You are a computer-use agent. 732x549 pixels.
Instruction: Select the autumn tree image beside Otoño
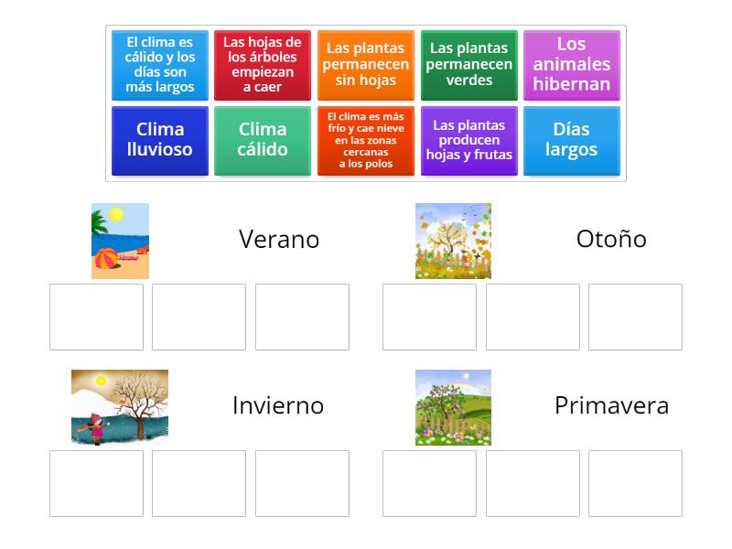[x=453, y=240]
